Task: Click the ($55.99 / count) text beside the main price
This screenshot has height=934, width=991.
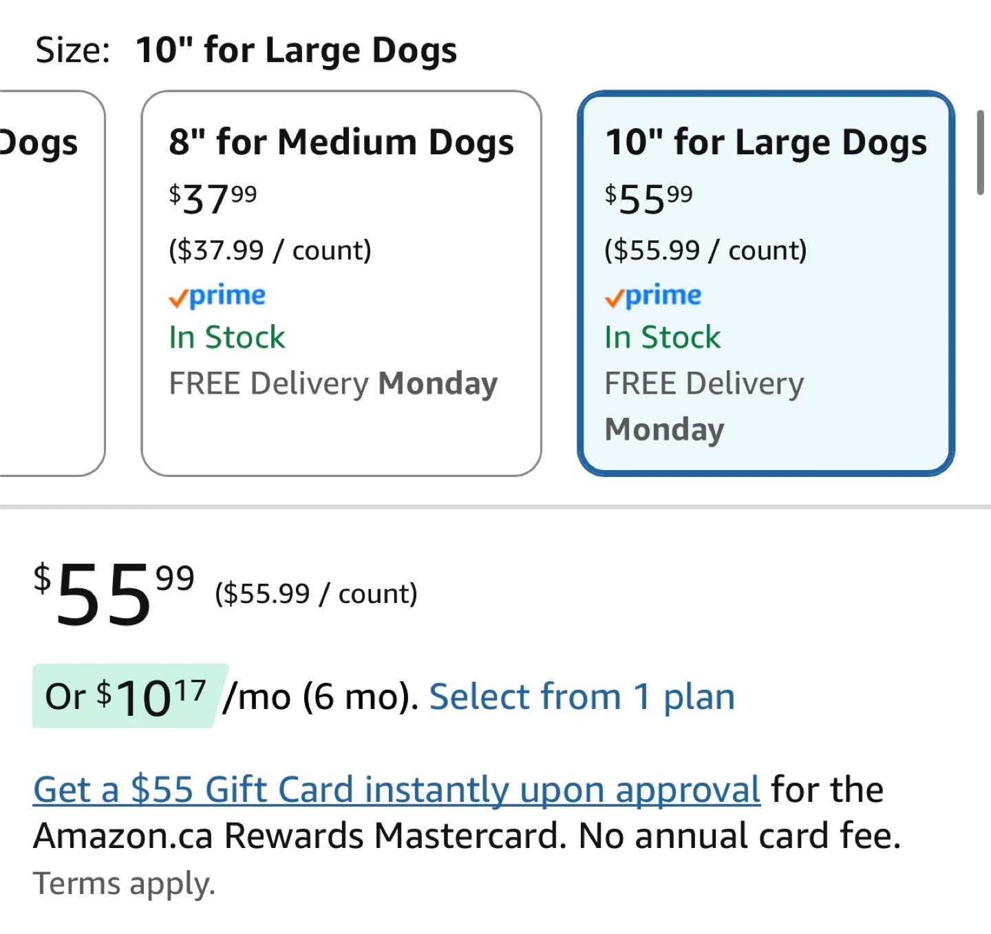Action: point(316,594)
